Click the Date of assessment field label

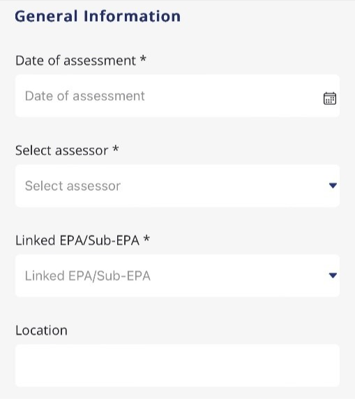coord(75,61)
